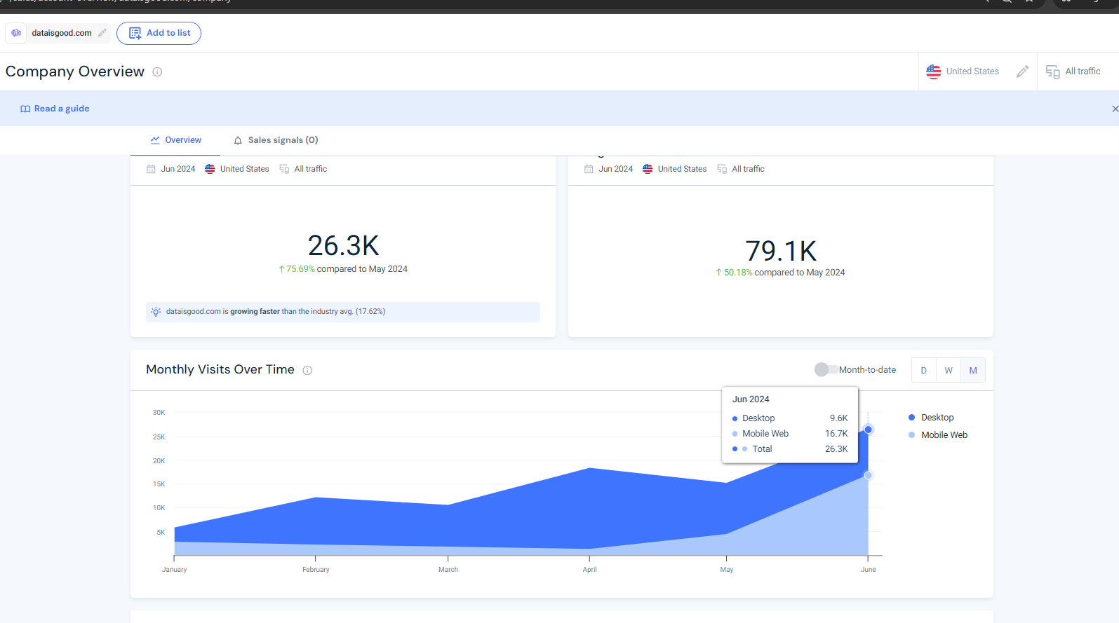Open the Overview tab

click(x=175, y=140)
